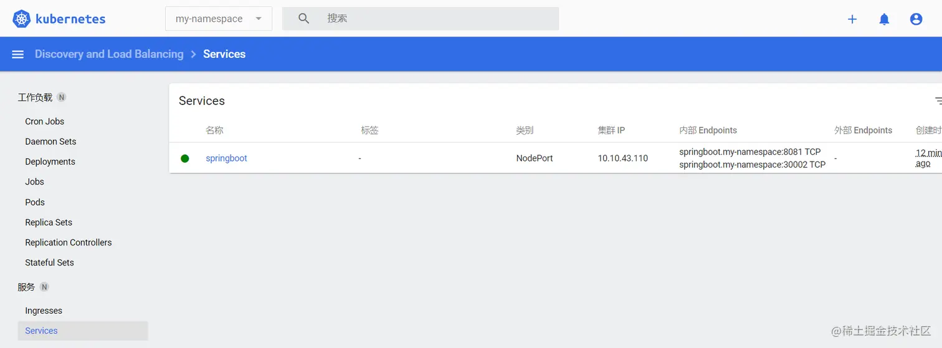The width and height of the screenshot is (942, 348).
Task: Click the NodePort type cell
Action: point(535,158)
